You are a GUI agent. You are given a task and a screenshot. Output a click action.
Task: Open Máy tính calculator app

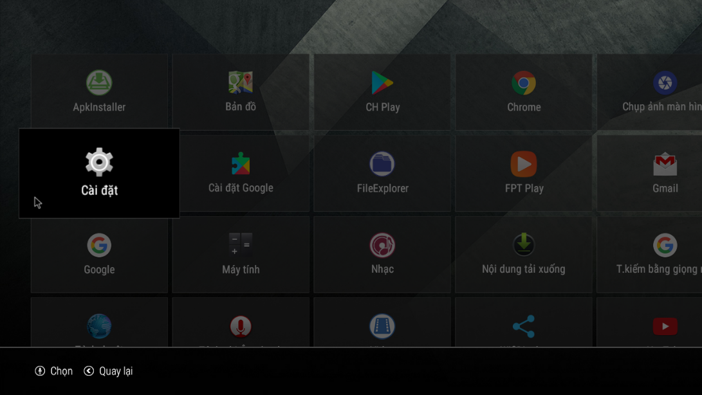241,254
